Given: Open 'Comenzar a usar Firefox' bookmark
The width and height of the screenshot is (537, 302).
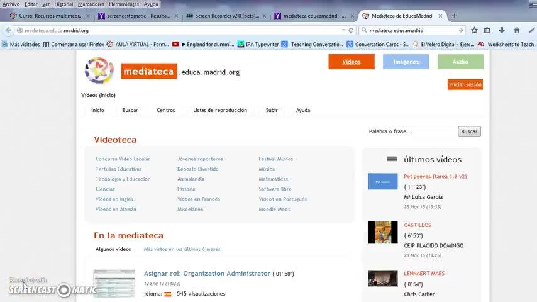Looking at the screenshot, I should pos(74,44).
